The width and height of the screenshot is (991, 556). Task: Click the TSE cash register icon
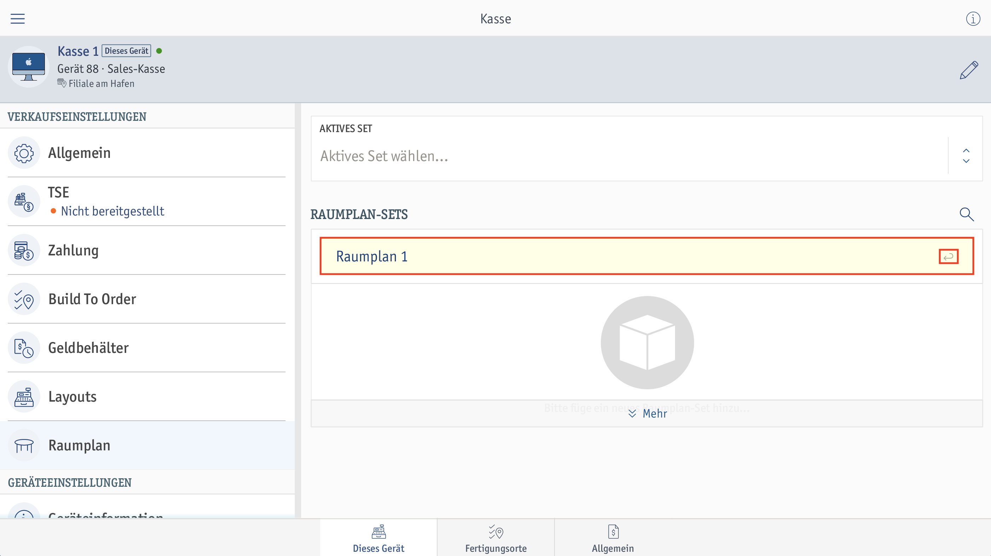click(24, 201)
